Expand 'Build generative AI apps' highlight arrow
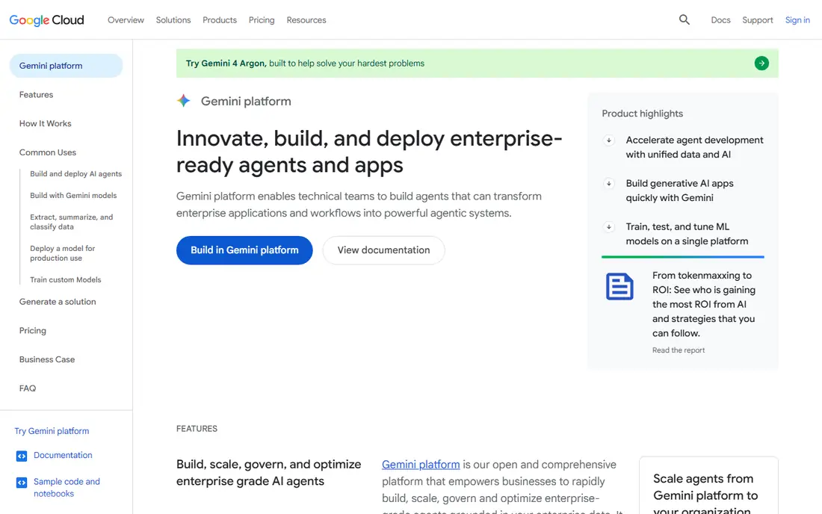The width and height of the screenshot is (822, 514). click(x=608, y=183)
